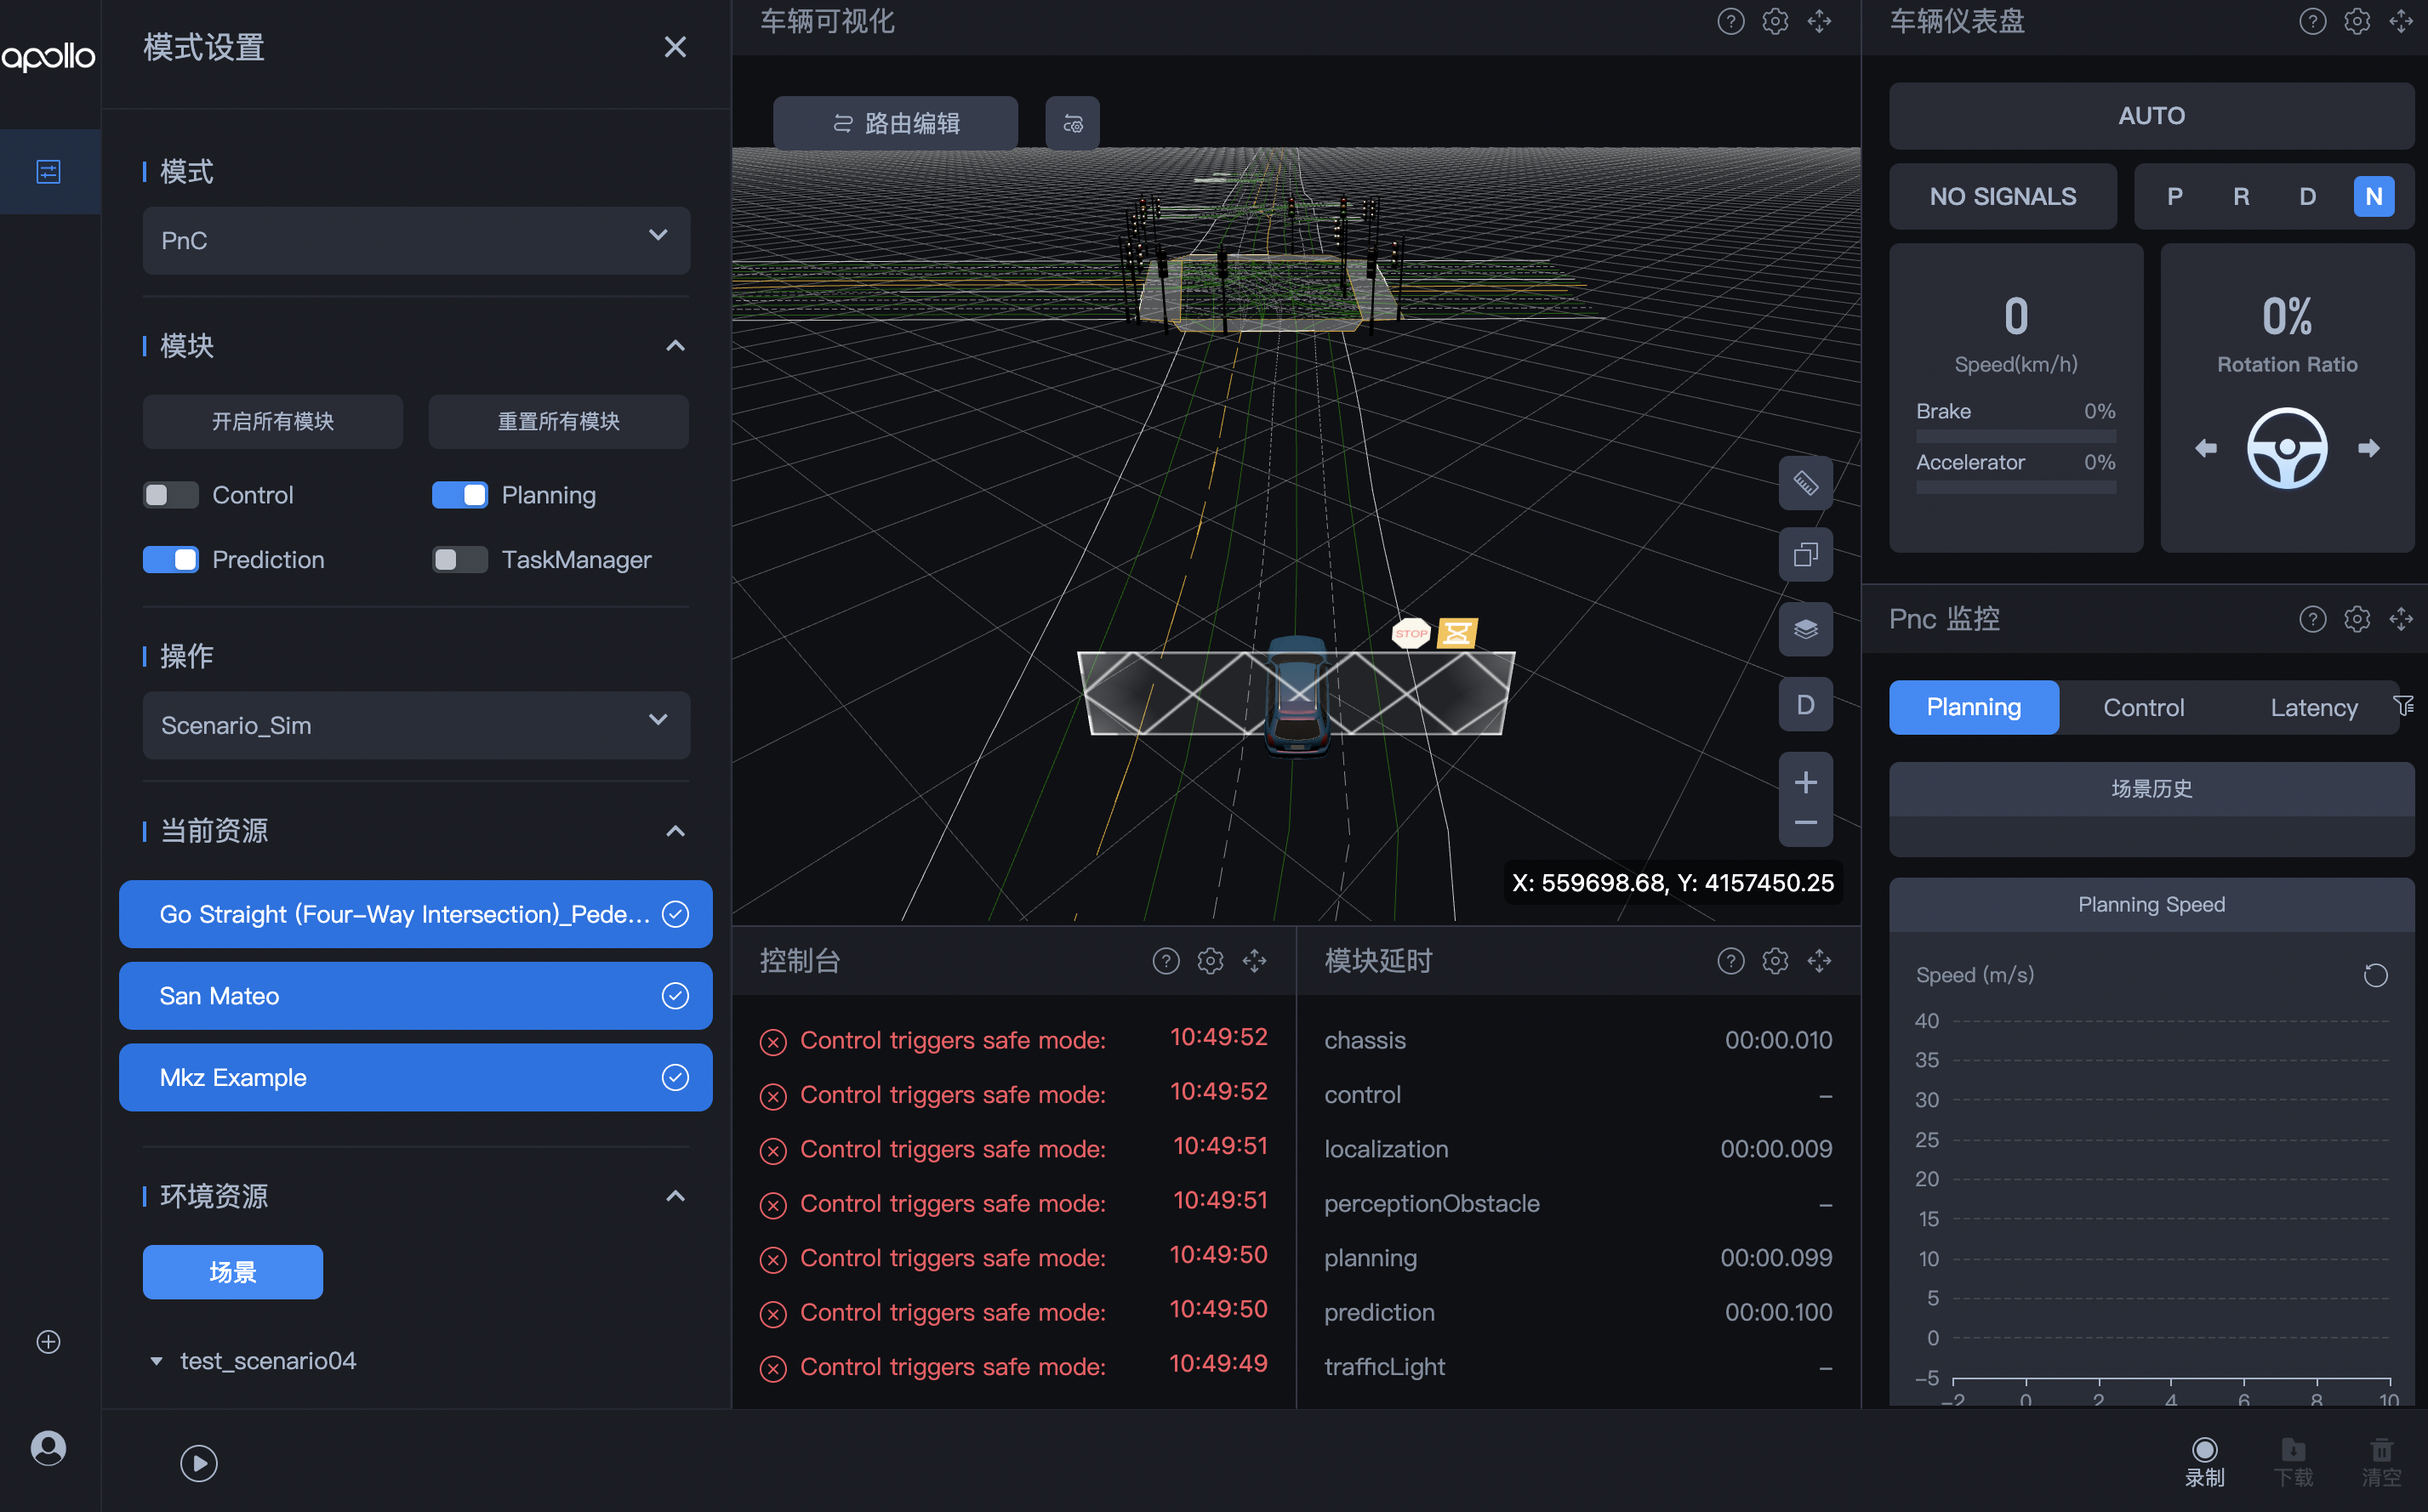Refresh the Planning Speed chart
The width and height of the screenshot is (2428, 1512).
click(x=2375, y=975)
